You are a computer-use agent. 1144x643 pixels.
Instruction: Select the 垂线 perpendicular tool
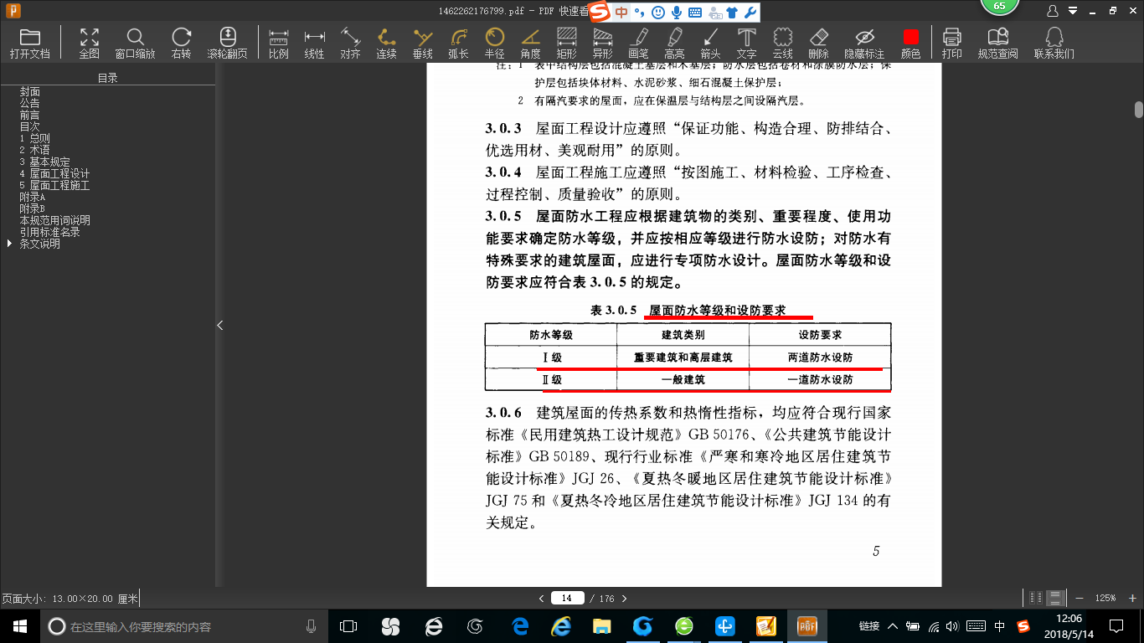point(422,43)
